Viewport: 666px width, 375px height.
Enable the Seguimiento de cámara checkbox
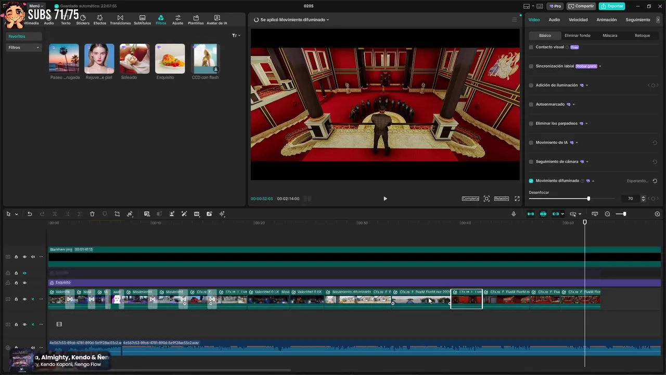point(531,161)
